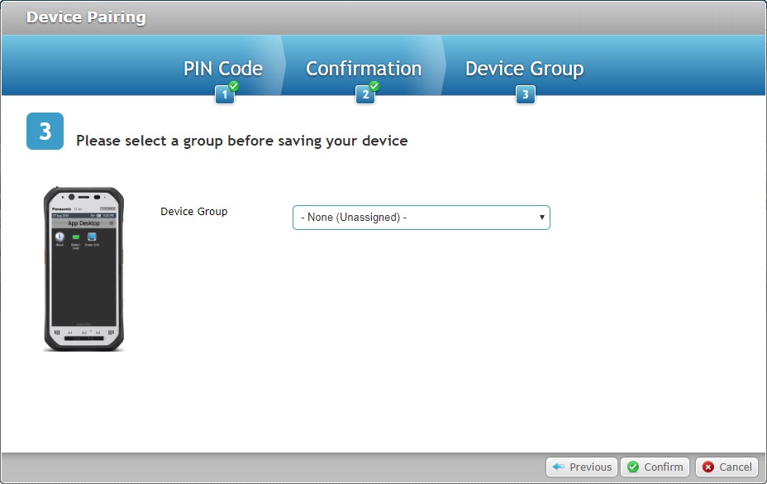Go to the PIN Code step
The height and width of the screenshot is (484, 767).
pyautogui.click(x=222, y=69)
